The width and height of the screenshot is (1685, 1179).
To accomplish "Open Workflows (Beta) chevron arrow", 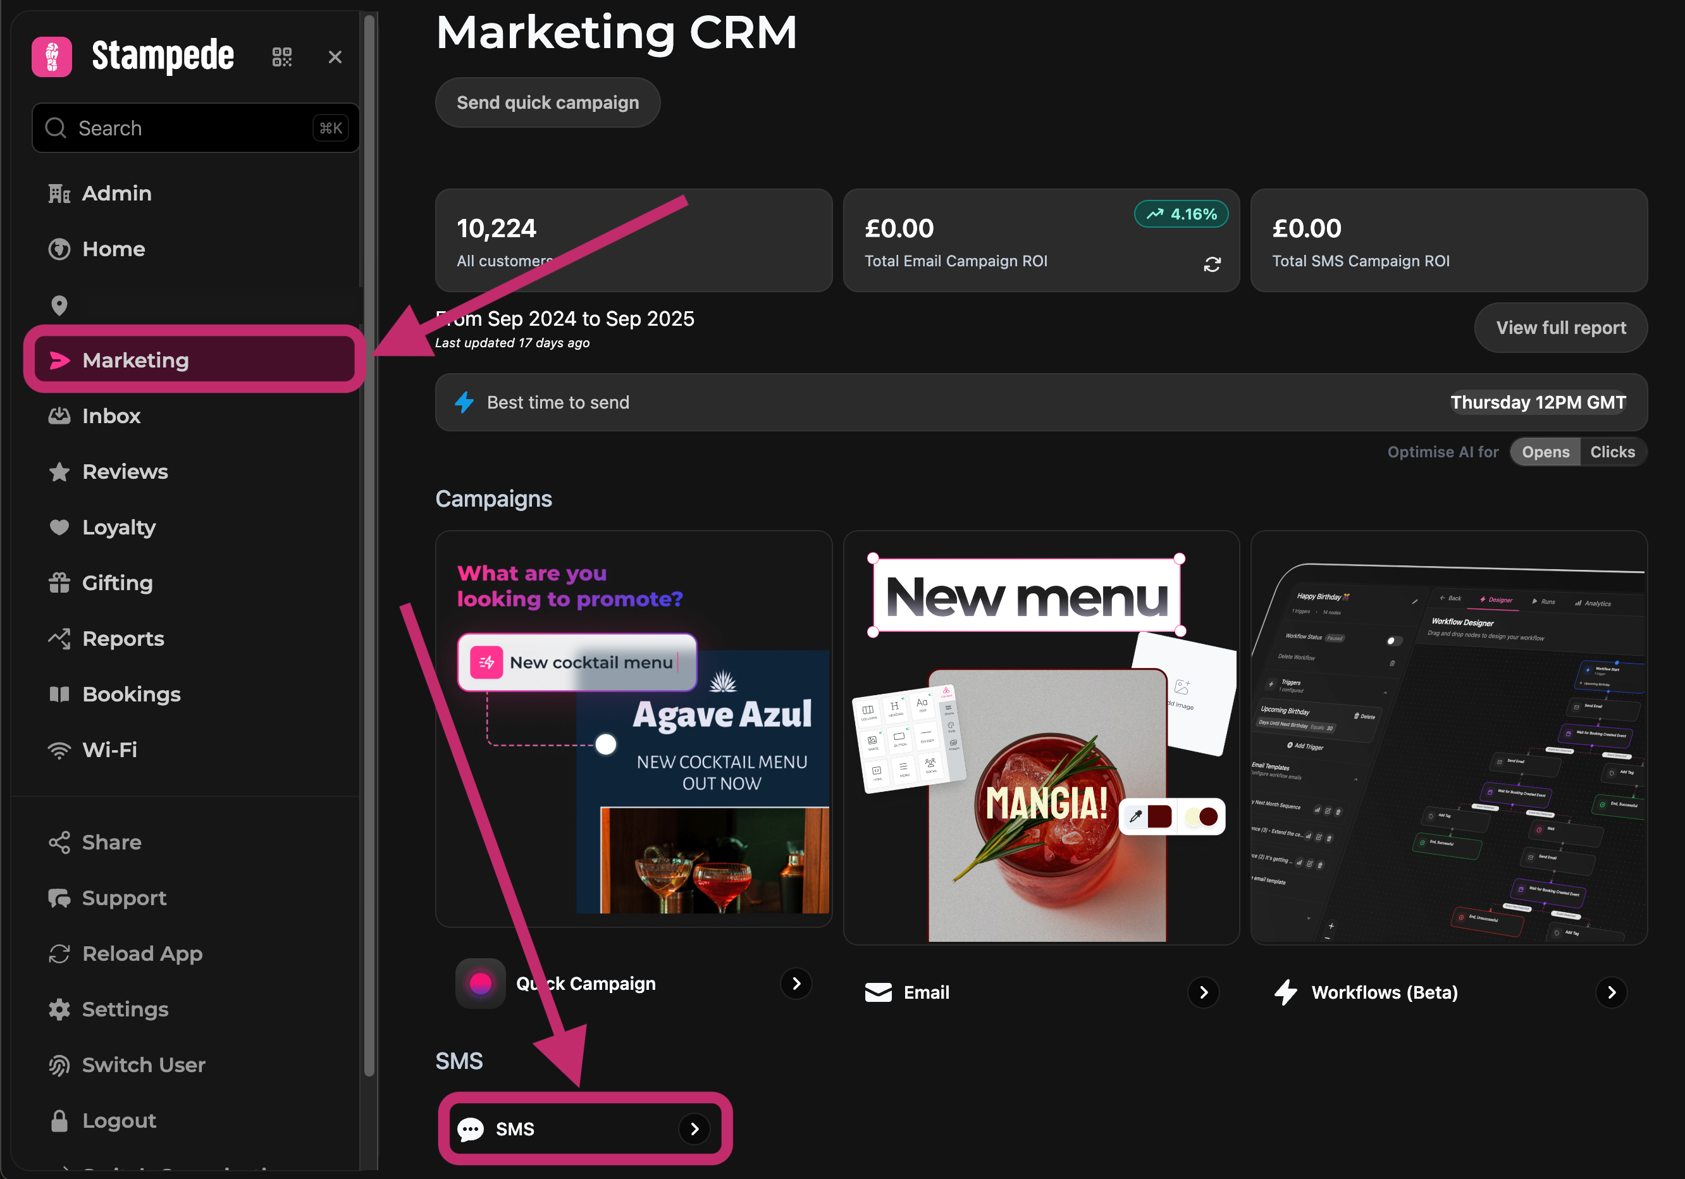I will (1611, 992).
